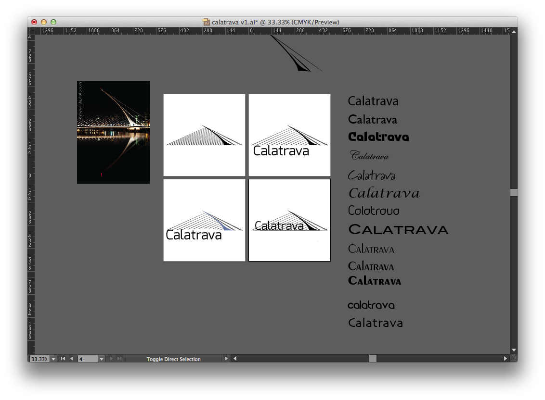
Task: Click the ruler origin corner box
Action: click(31, 31)
